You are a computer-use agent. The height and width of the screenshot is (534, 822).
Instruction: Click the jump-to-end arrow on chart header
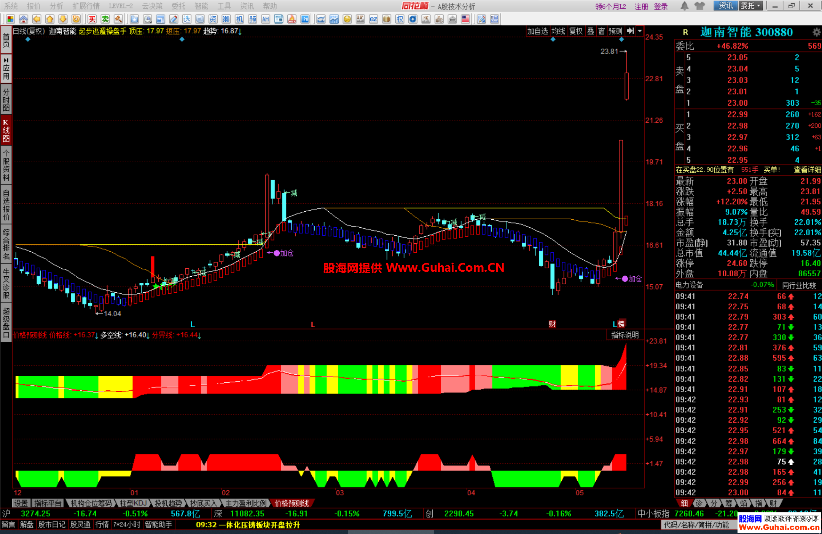[631, 31]
